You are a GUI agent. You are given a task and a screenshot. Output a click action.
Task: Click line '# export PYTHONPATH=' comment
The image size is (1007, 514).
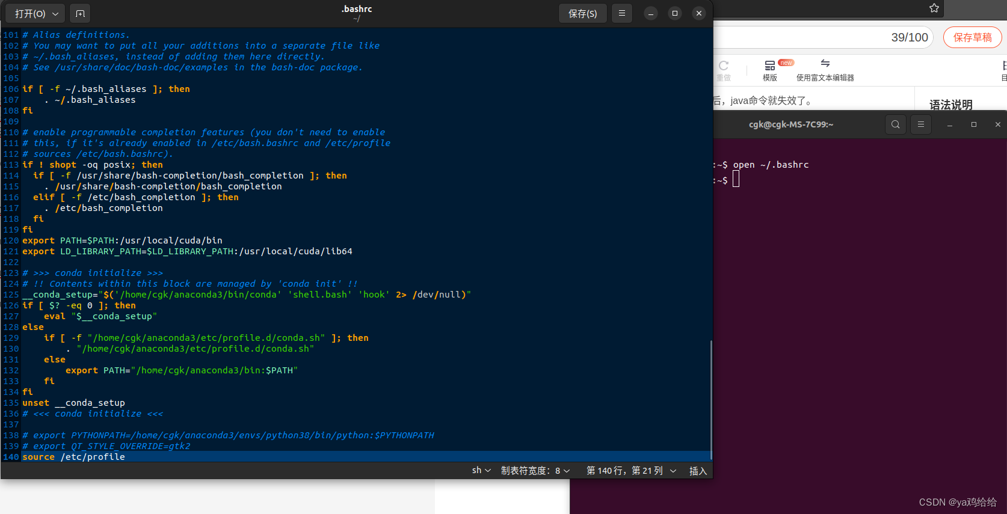tap(228, 435)
